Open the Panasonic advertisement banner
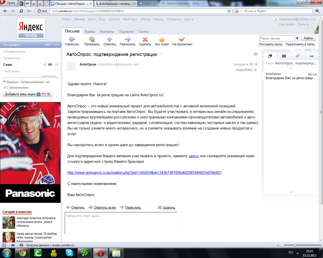Image resolution: width=323 pixels, height=258 pixels. click(x=30, y=152)
